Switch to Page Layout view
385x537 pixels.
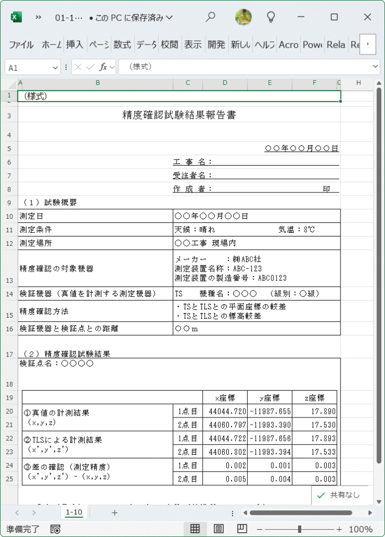[x=218, y=529]
